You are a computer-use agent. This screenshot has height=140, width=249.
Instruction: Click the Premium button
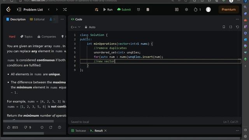(228, 9)
